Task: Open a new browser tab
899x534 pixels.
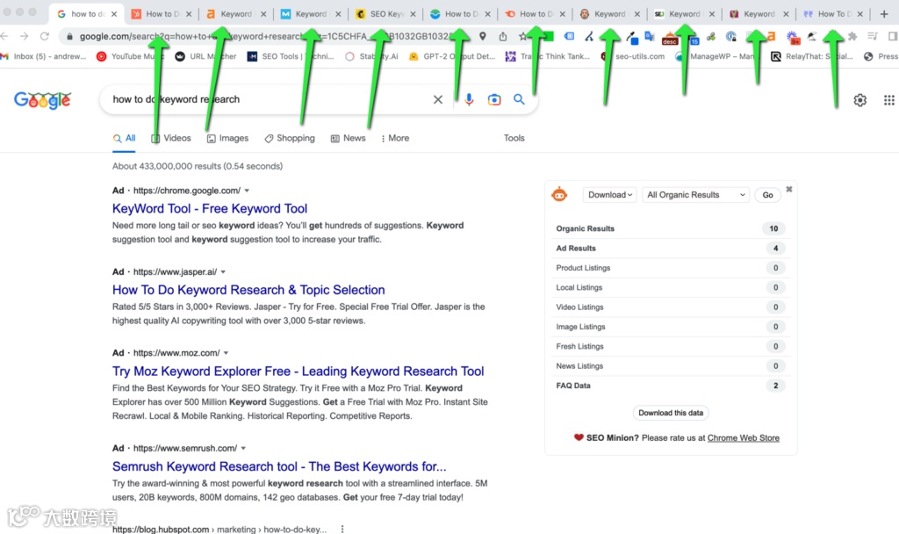Action: pos(883,14)
